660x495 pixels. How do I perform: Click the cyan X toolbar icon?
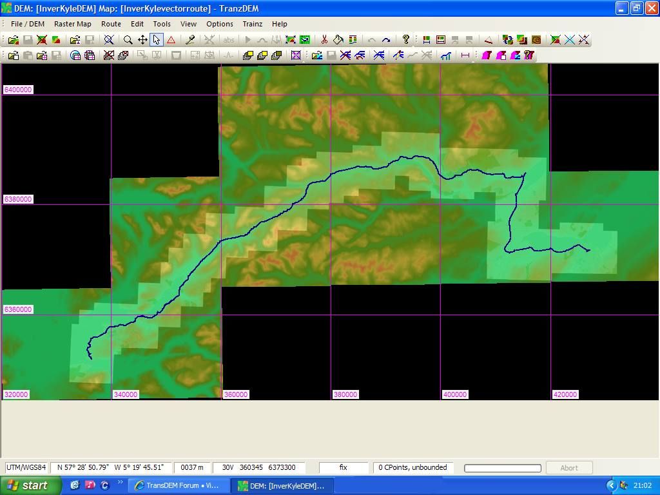(x=570, y=40)
